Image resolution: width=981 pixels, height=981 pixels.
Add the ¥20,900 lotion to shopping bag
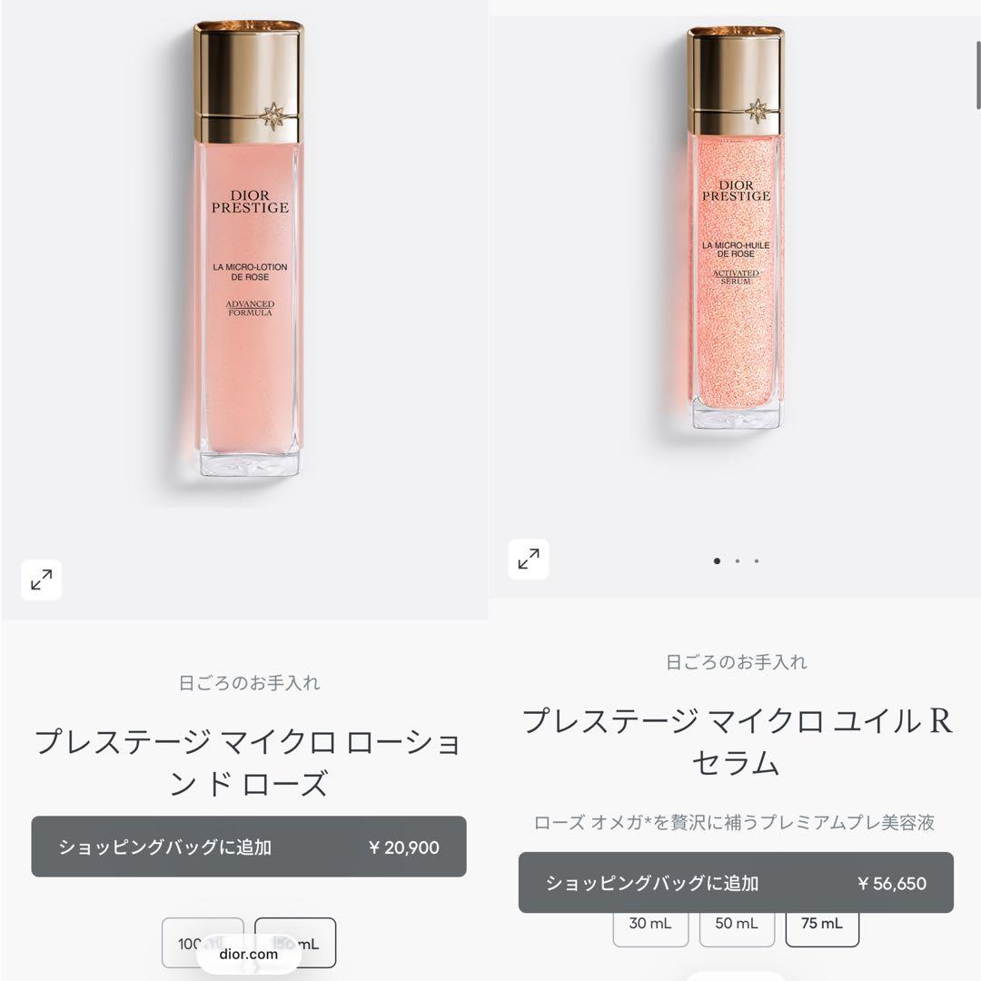coord(249,847)
